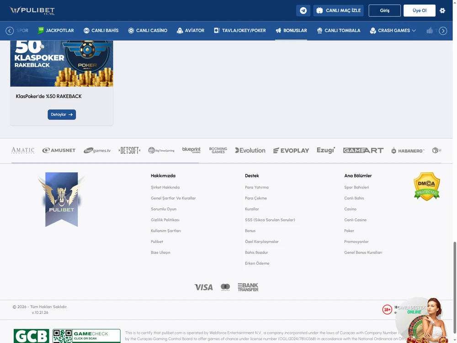Click the page vertical scrollbar thumb
Image resolution: width=457 pixels, height=343 pixels.
(x=455, y=287)
